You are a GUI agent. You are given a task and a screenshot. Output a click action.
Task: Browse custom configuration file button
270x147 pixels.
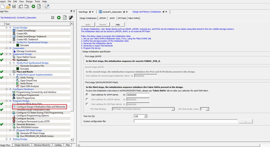[x=246, y=121]
